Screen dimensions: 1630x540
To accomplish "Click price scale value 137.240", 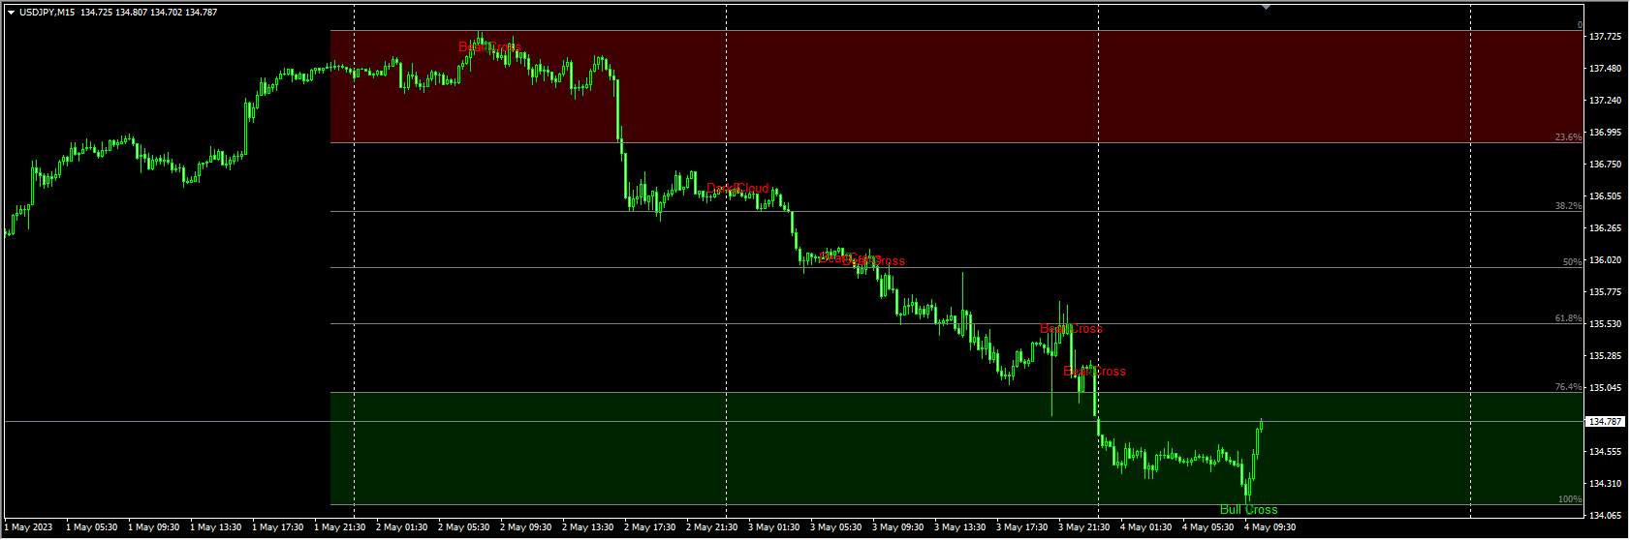I will click(x=1606, y=101).
